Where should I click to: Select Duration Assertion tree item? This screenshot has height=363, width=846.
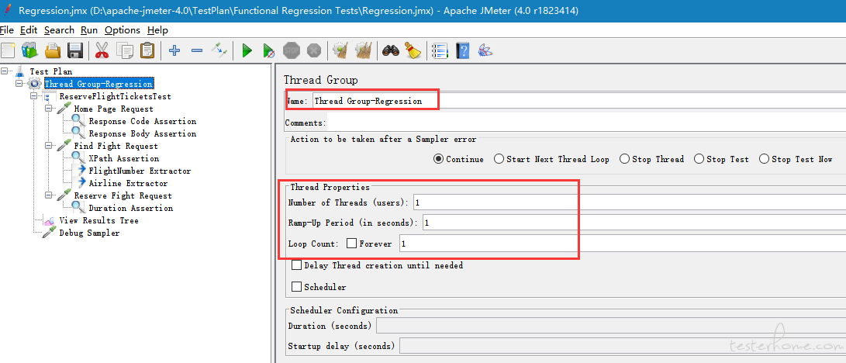(130, 208)
